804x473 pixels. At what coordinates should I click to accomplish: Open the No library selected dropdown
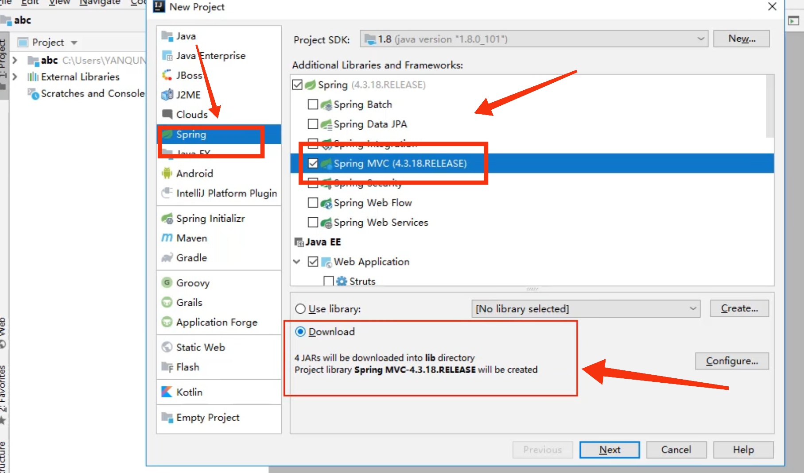(x=586, y=308)
